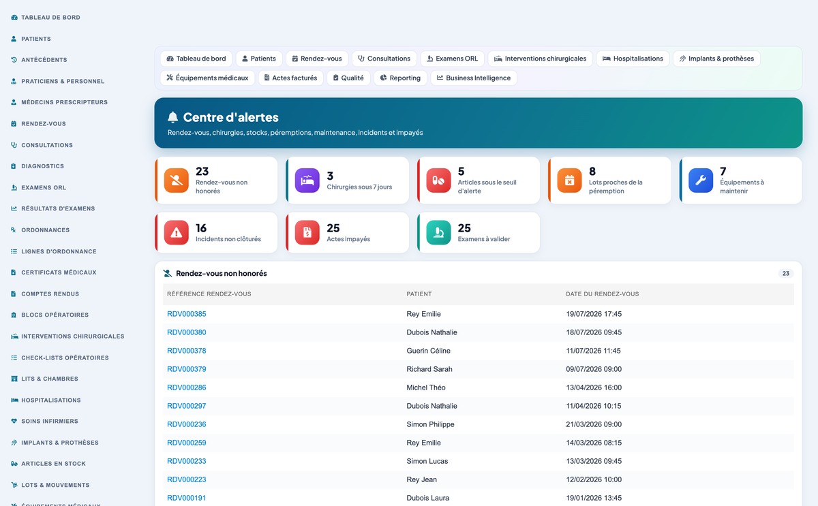Click the red warning Incidents non clôturés icon
The height and width of the screenshot is (506, 818).
pyautogui.click(x=177, y=233)
